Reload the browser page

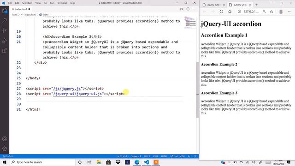pyautogui.click(x=221, y=12)
